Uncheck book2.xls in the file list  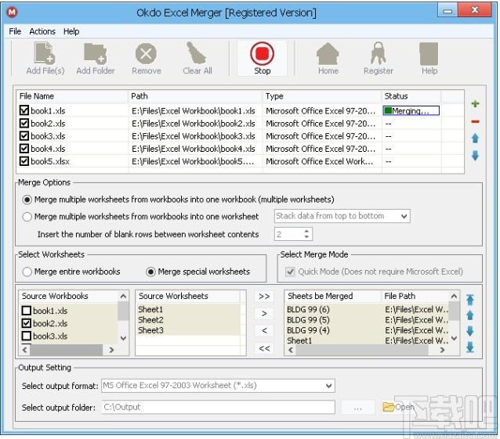(24, 123)
